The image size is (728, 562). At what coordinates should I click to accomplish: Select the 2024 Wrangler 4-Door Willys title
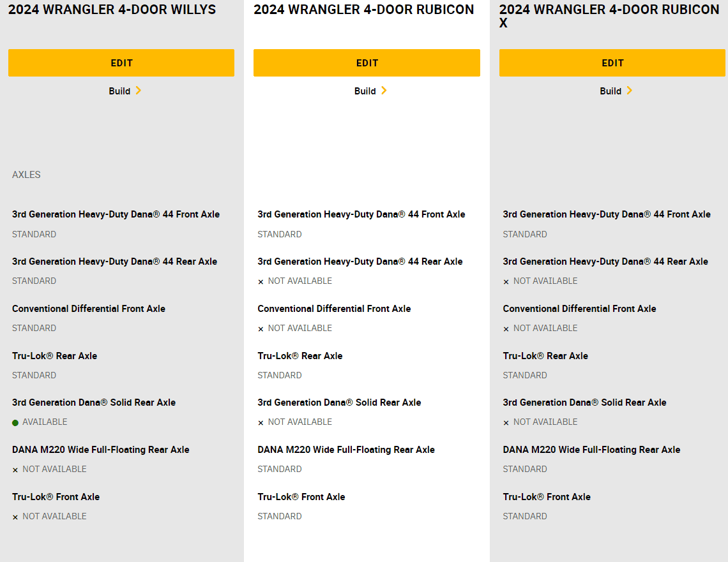[112, 10]
